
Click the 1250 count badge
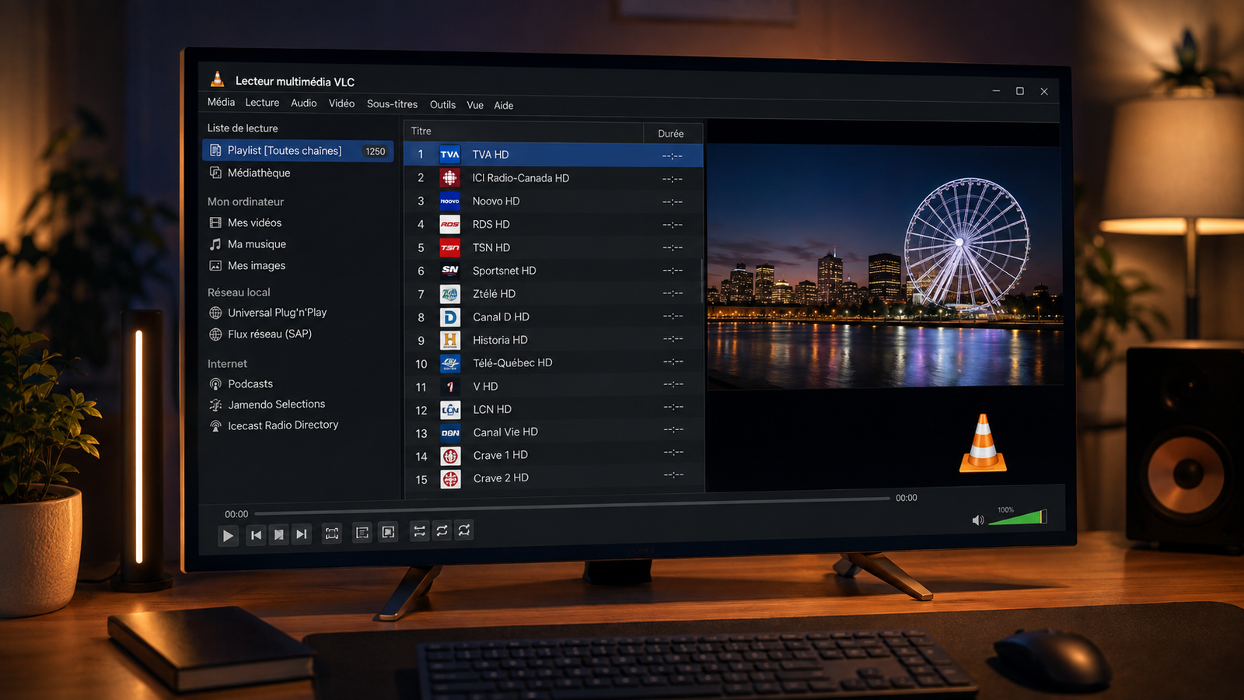click(x=376, y=151)
